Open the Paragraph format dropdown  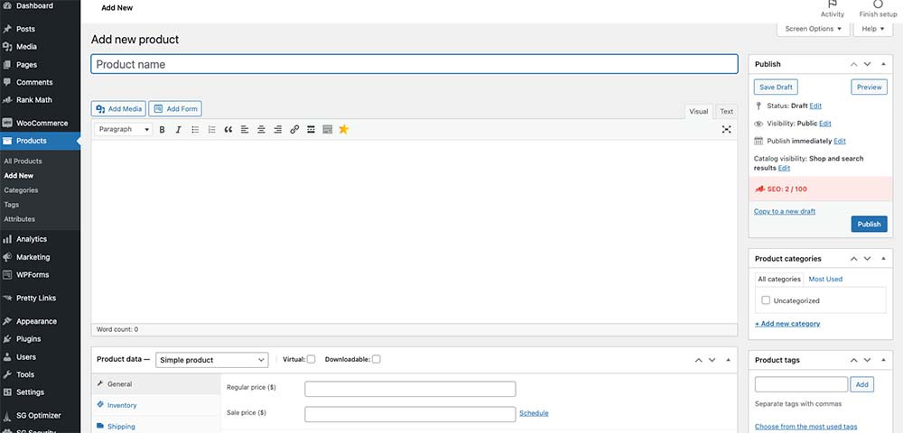tap(122, 130)
